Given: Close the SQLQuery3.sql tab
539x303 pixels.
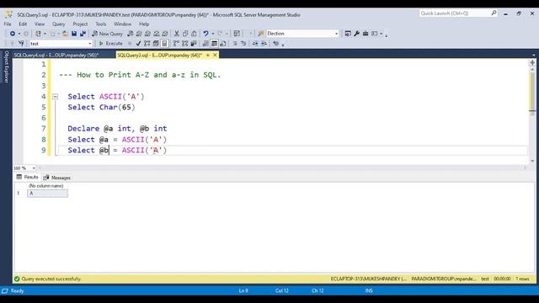Looking at the screenshot, I should tap(216, 55).
